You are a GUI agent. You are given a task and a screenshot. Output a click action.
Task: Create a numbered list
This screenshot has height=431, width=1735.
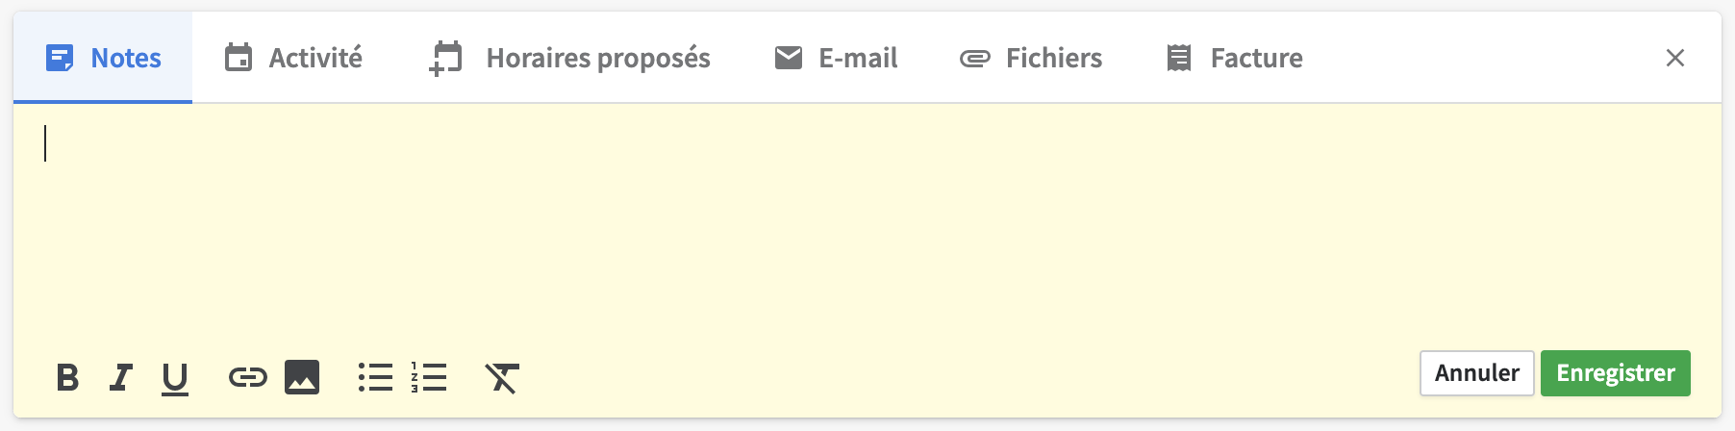429,377
